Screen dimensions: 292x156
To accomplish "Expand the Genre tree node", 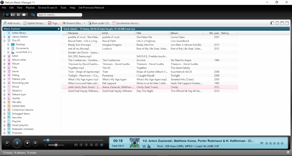I will [4, 71].
